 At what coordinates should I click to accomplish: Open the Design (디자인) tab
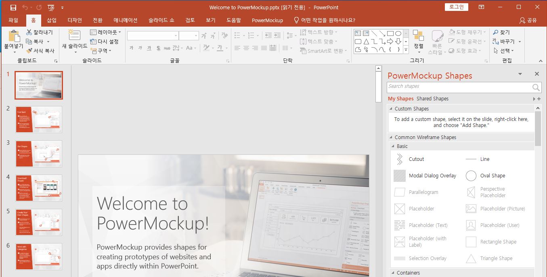pyautogui.click(x=75, y=20)
